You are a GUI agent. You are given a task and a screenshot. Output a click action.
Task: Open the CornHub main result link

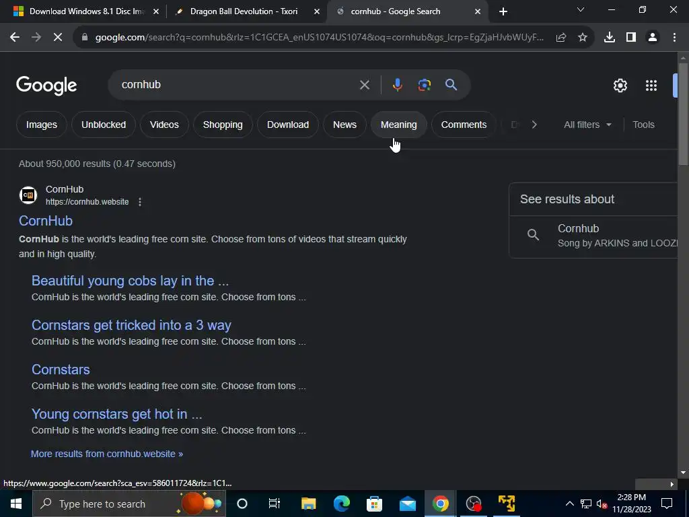tap(46, 221)
